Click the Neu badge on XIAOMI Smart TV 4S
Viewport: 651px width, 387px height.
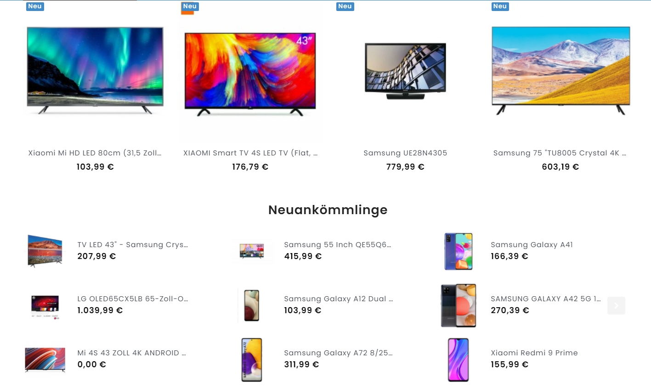pos(190,6)
